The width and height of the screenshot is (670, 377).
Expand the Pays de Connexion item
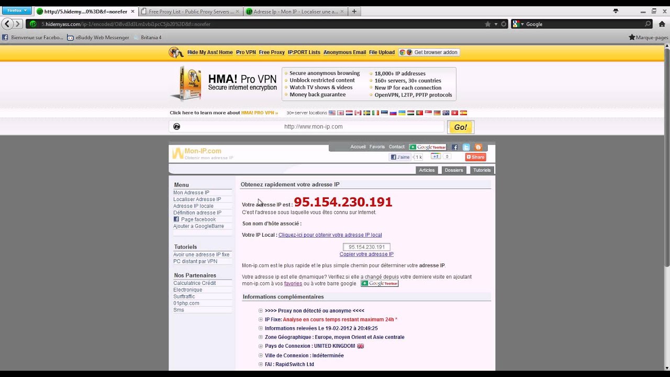pyautogui.click(x=261, y=346)
